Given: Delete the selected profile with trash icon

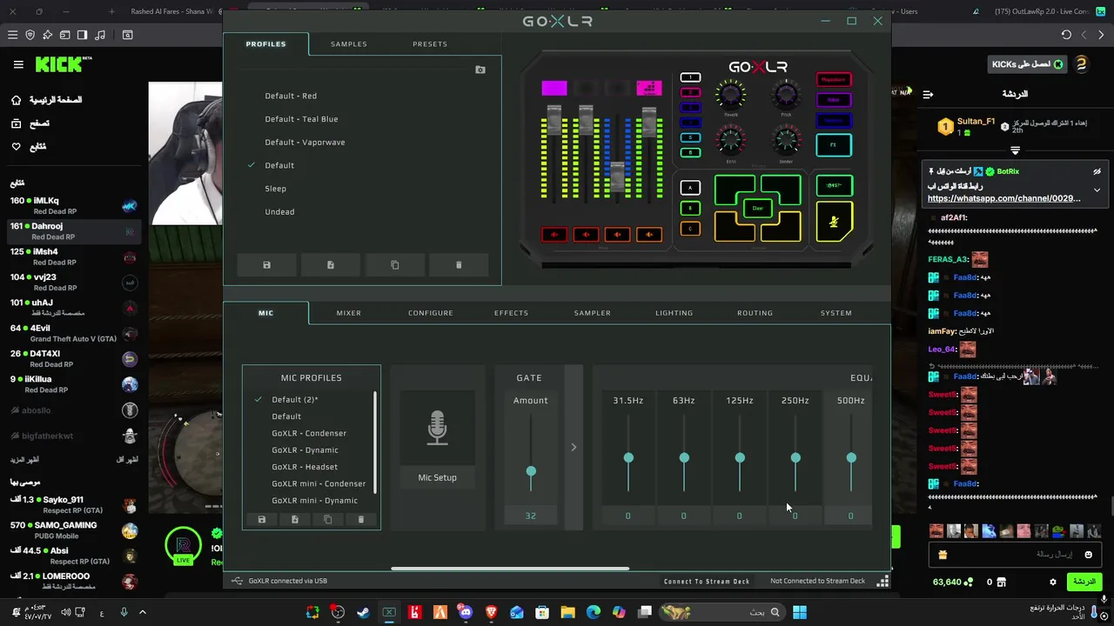Looking at the screenshot, I should [459, 265].
